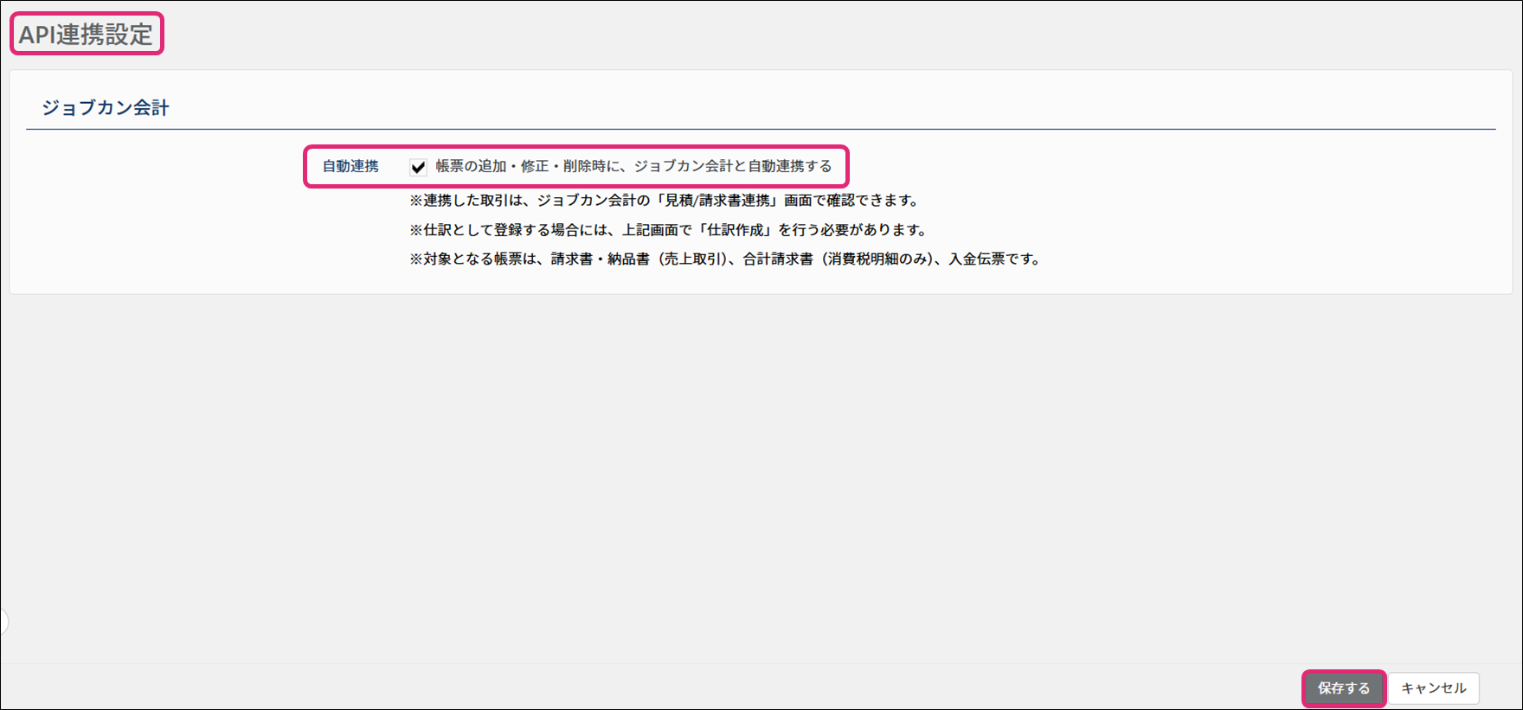Click the ジョブカン会計 section title

[x=106, y=108]
